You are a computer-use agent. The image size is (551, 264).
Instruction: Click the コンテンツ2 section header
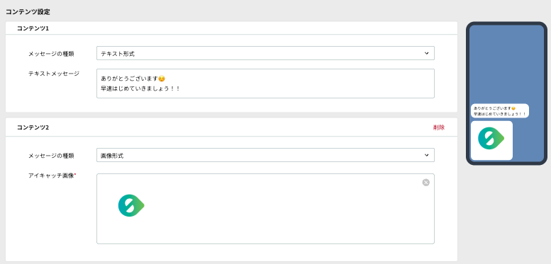pos(33,127)
